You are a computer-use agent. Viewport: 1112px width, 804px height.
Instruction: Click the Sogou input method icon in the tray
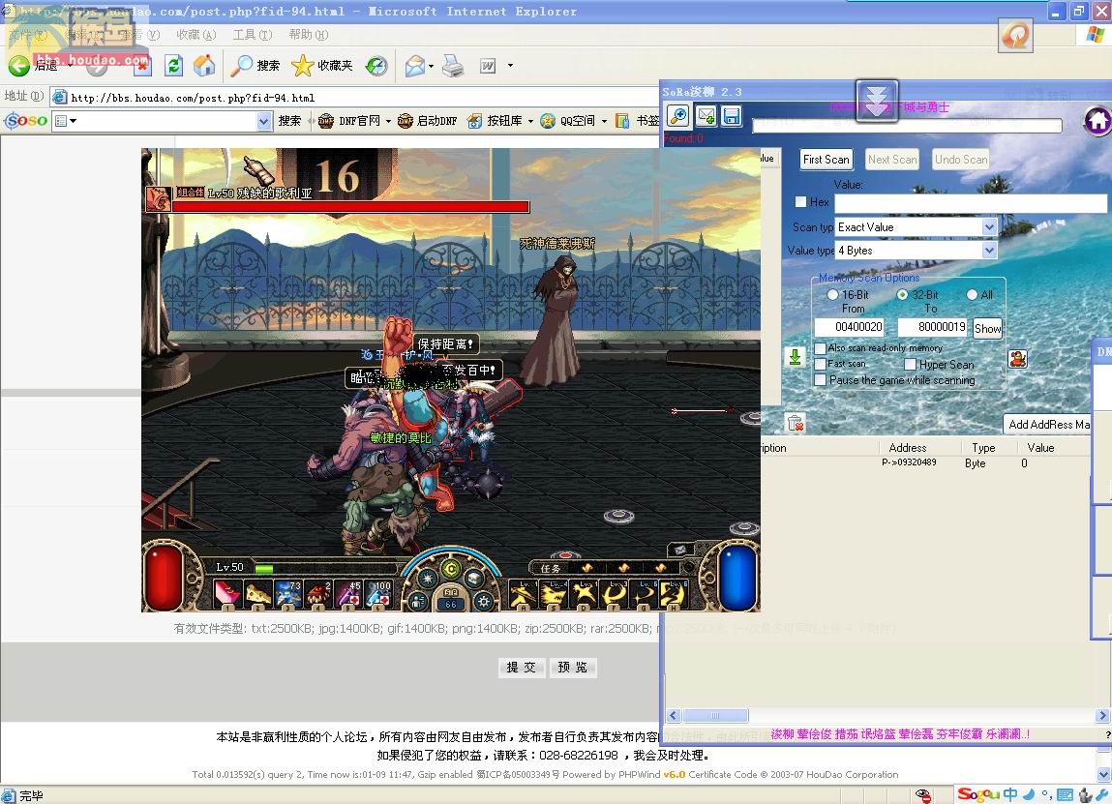pyautogui.click(x=978, y=794)
